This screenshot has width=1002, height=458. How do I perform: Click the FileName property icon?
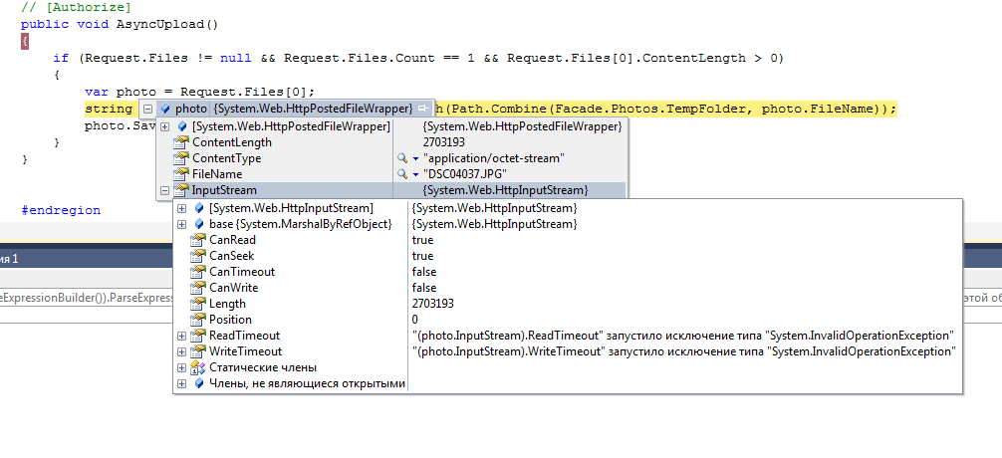[182, 174]
